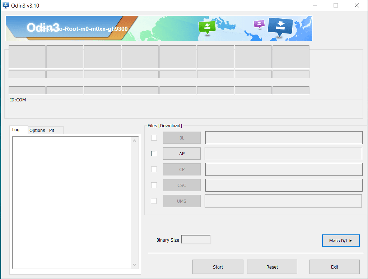Click inside the Log text area
This screenshot has width=368, height=279.
(x=72, y=203)
